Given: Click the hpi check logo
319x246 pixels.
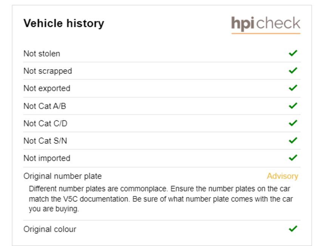Looking at the screenshot, I should [266, 25].
